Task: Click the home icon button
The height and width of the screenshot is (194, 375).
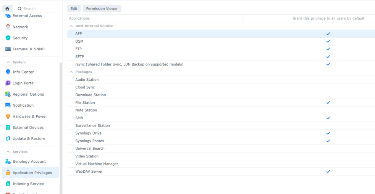Action: (7, 9)
